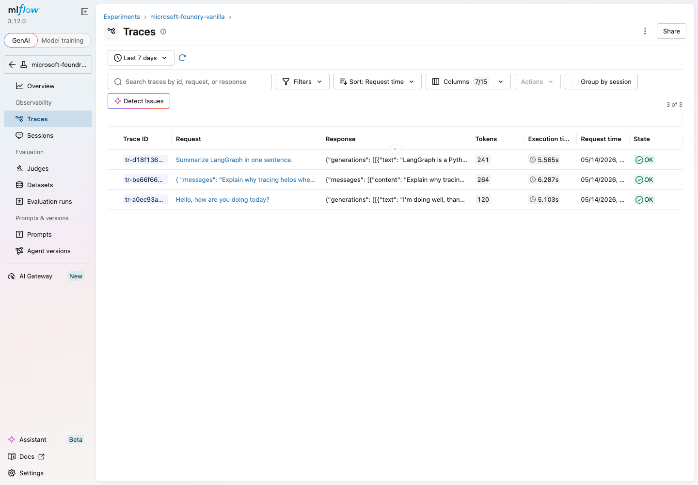Click the token count 241

[483, 160]
